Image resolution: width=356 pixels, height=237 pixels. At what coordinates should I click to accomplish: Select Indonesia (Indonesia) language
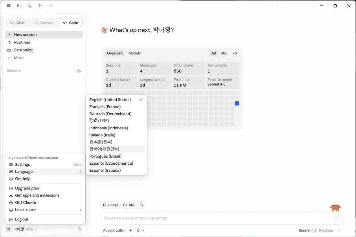116,128
